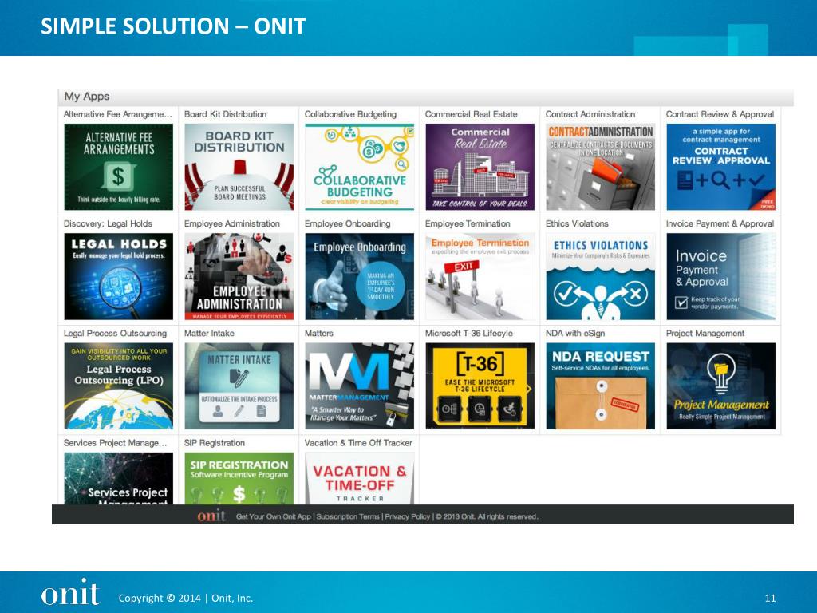The height and width of the screenshot is (613, 817).
Task: Click the 'Employee Onboarding' title text
Action: click(348, 223)
